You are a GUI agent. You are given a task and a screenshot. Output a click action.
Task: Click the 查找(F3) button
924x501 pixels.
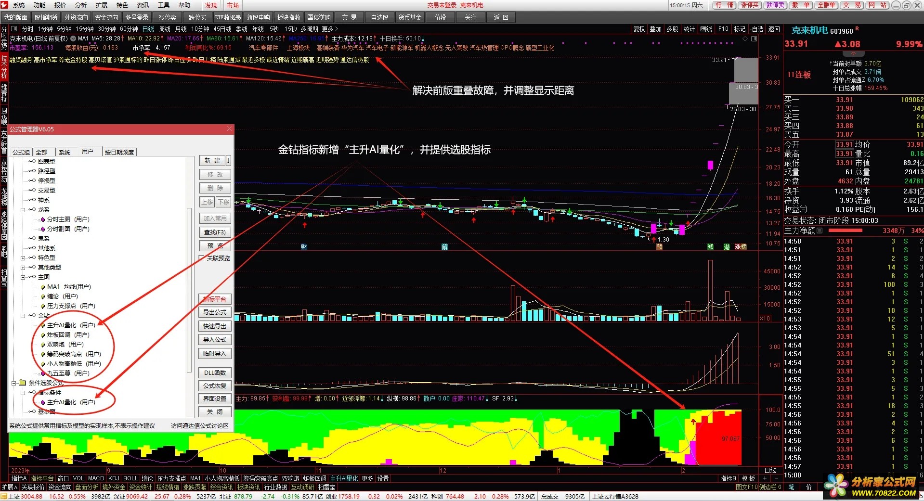[x=215, y=232]
